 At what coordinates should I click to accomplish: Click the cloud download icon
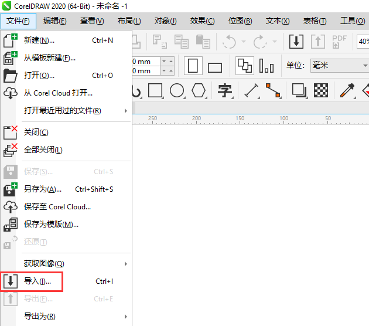pos(11,93)
